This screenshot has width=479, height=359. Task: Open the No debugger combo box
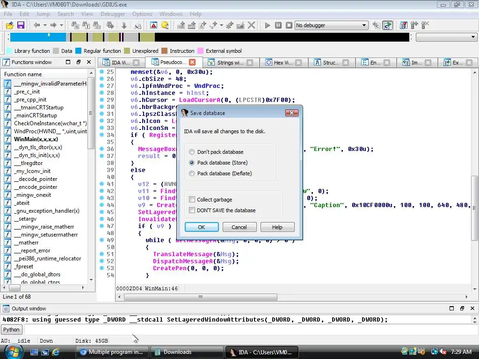[332, 25]
